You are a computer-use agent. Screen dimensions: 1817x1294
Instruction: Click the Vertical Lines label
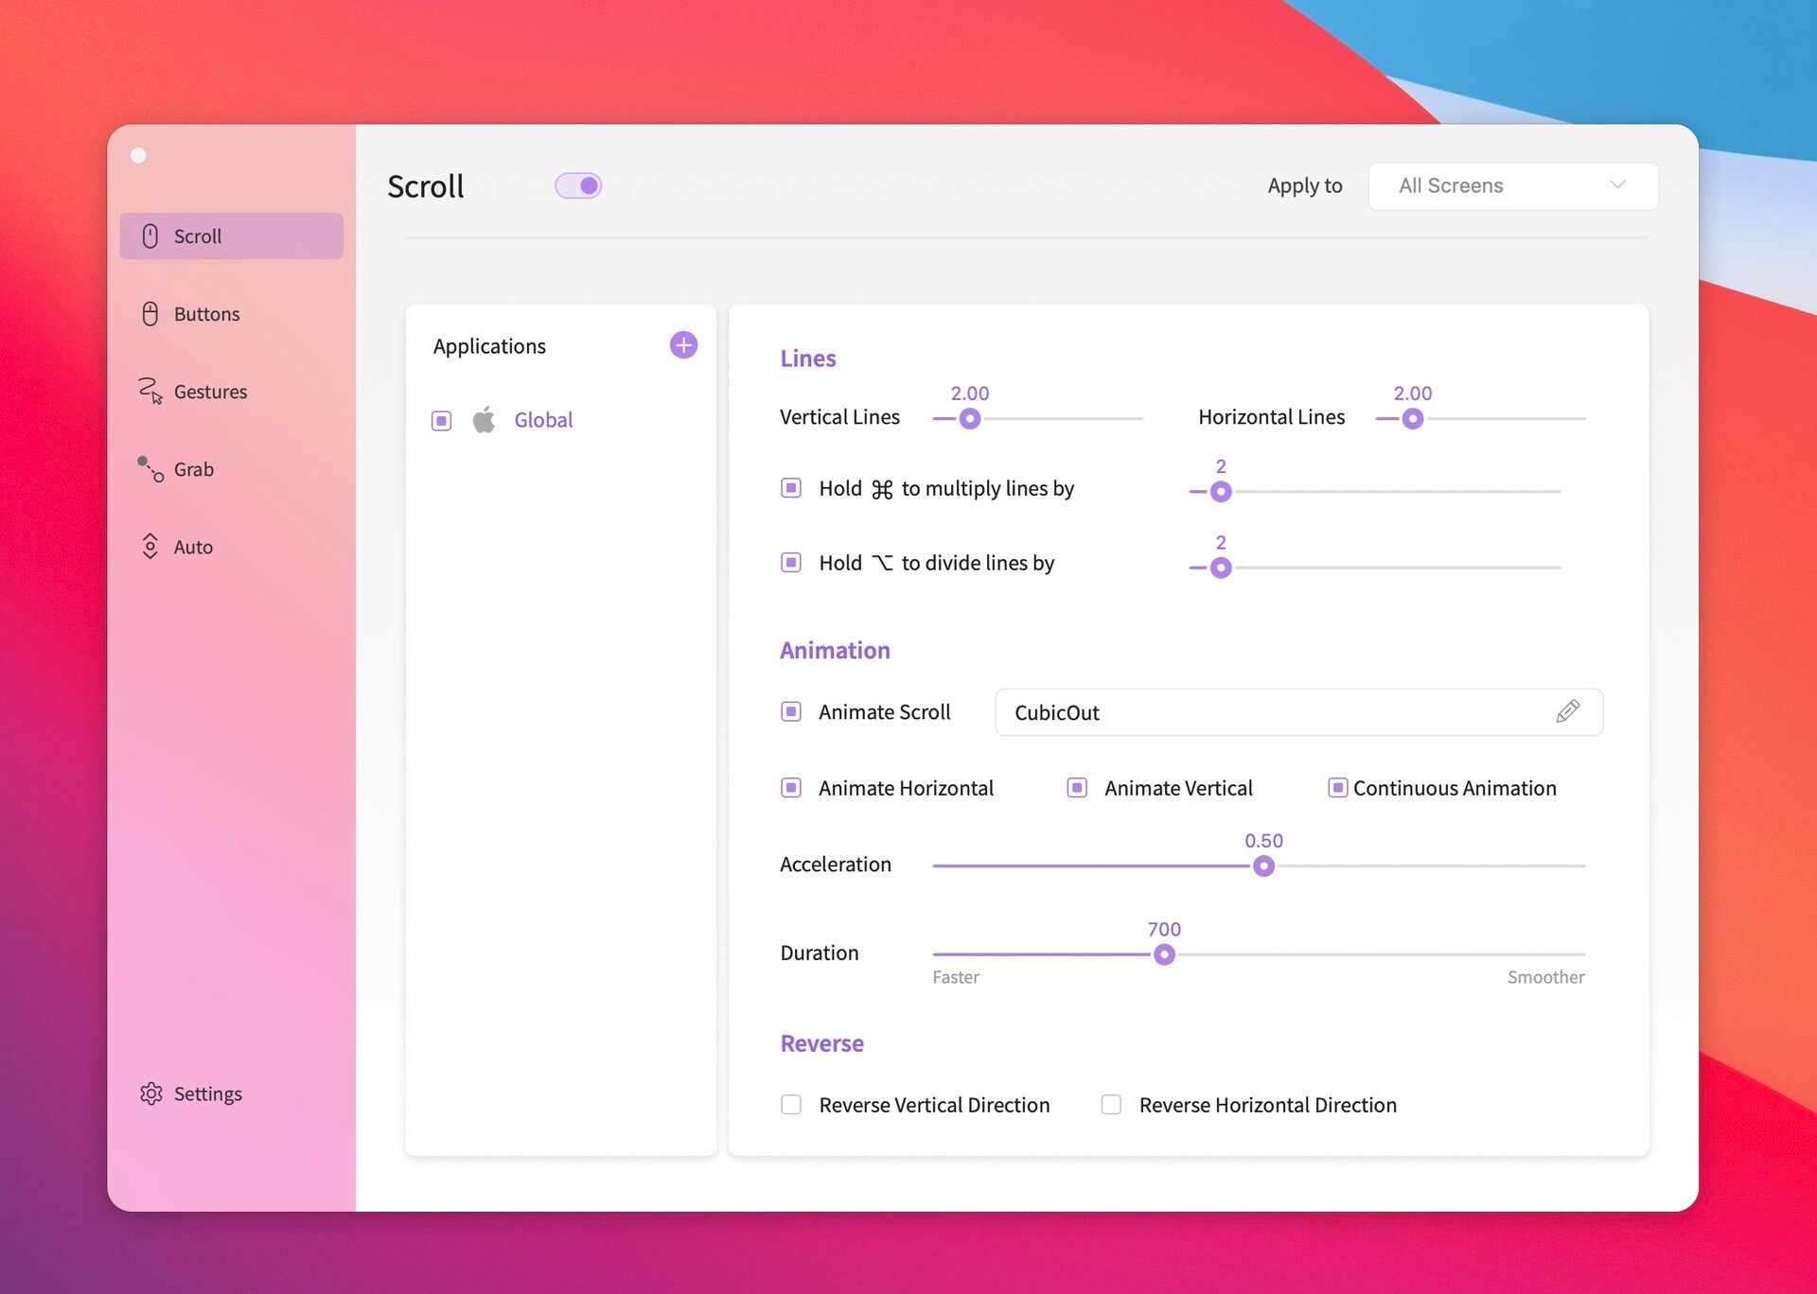point(839,417)
